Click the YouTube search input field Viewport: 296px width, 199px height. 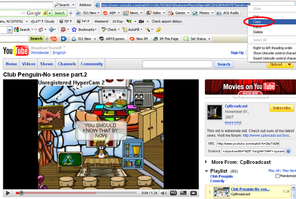[x=178, y=64]
